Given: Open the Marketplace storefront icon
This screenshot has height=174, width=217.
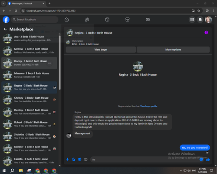Looking at the screenshot, I should (x=128, y=20).
